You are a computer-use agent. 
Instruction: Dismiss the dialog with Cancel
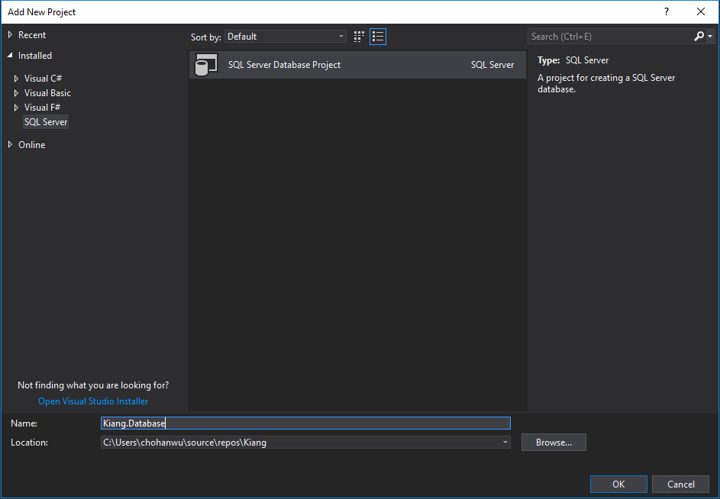point(680,484)
